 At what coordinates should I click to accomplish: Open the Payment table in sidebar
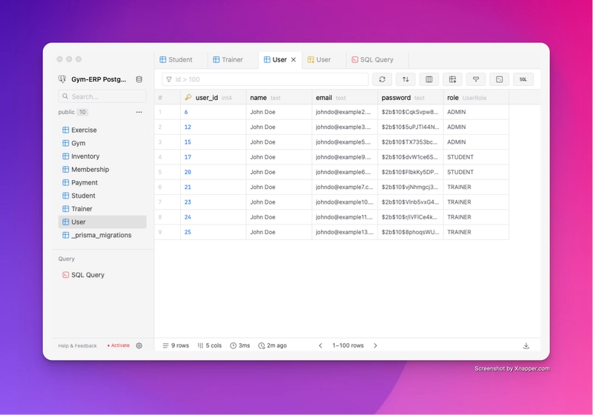coord(102,182)
